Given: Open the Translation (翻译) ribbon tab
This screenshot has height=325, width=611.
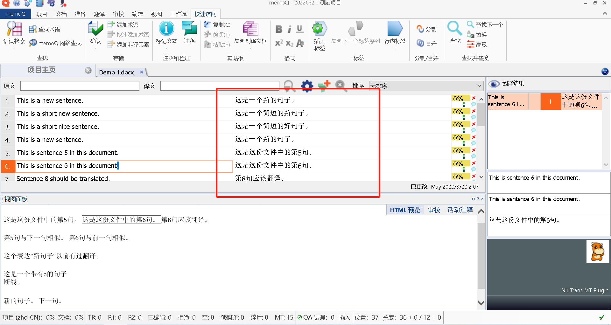Looking at the screenshot, I should tap(99, 14).
